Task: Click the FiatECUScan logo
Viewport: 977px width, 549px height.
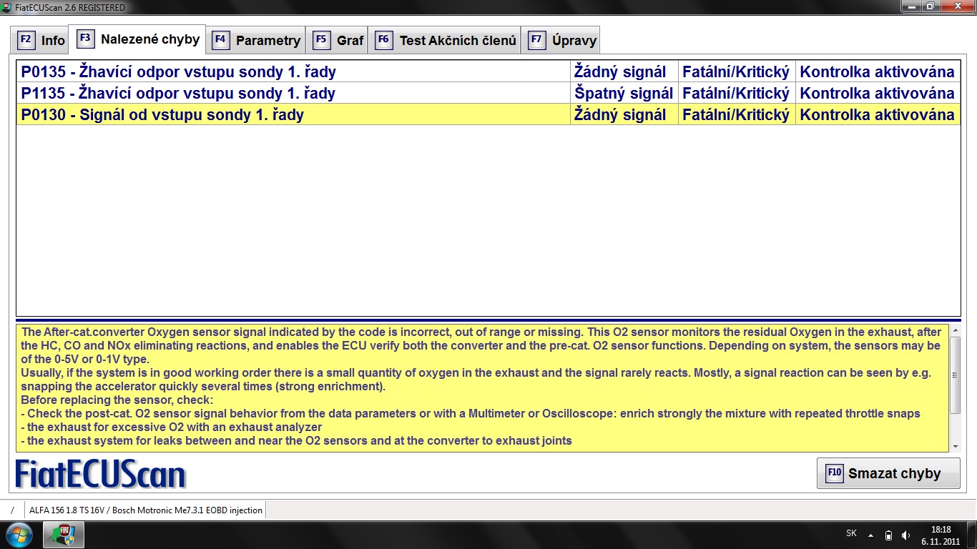Action: coord(101,475)
